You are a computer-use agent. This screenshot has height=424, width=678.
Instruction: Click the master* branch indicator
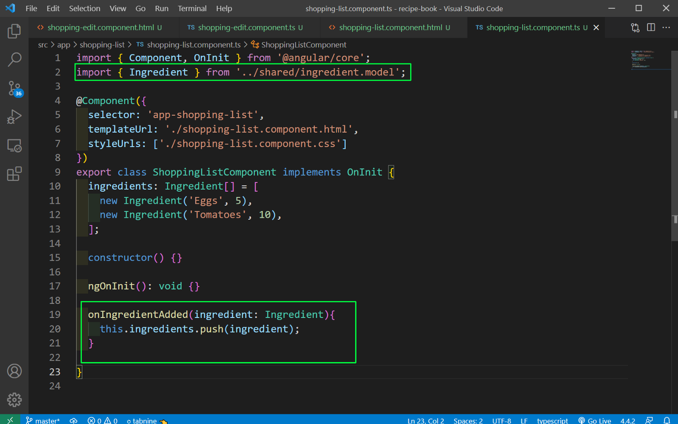[43, 421]
